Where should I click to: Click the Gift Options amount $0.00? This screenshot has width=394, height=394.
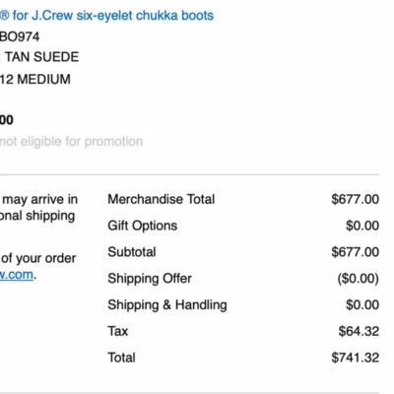[362, 226]
